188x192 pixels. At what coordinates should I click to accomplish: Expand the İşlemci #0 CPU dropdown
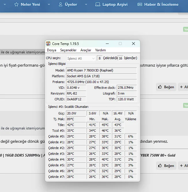(x=81, y=59)
